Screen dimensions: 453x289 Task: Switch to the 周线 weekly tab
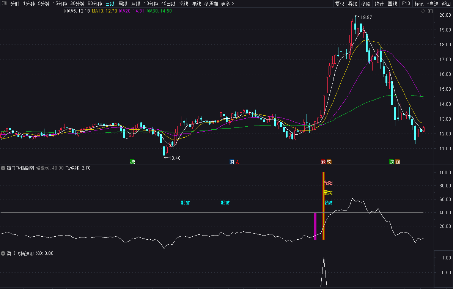tap(123, 4)
